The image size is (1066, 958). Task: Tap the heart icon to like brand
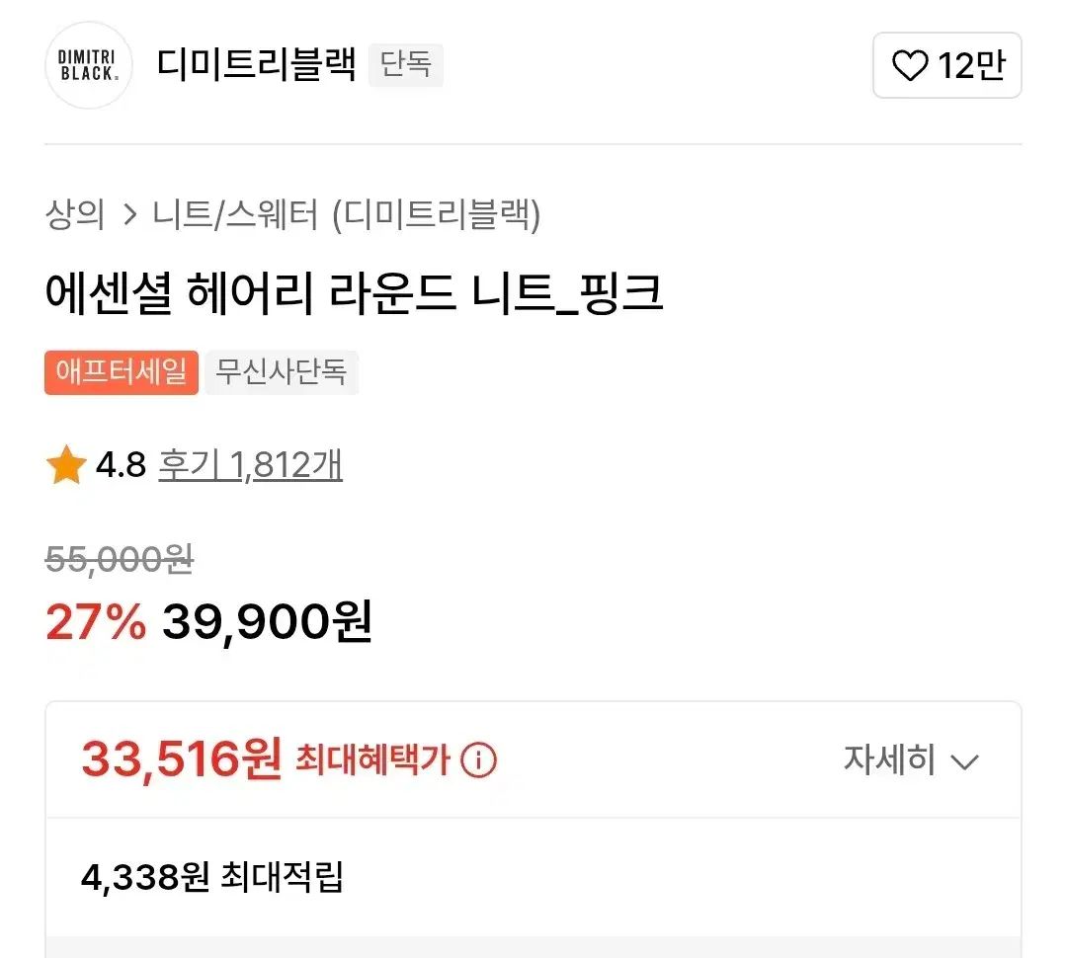(910, 66)
